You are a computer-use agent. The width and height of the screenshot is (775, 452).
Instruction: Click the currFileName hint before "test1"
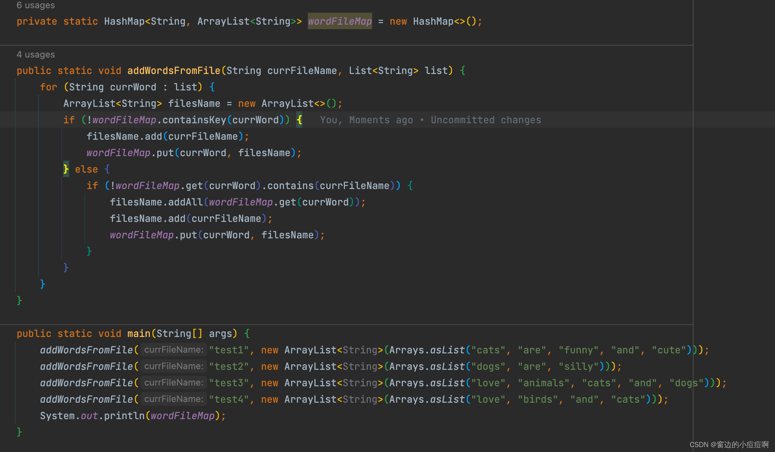point(174,350)
